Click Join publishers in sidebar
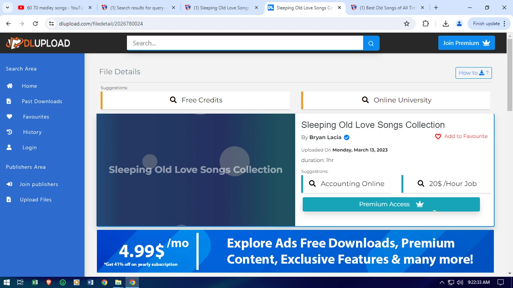Viewport: 513px width, 288px height. pyautogui.click(x=39, y=184)
